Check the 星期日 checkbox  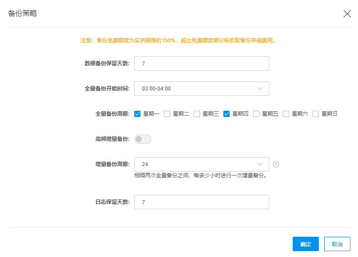point(316,114)
